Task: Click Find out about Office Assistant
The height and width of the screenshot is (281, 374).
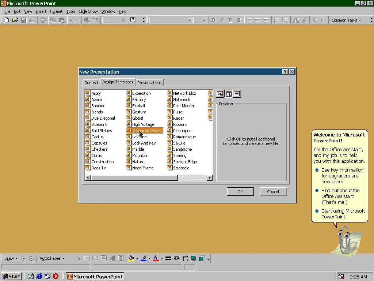Action: coord(340,196)
